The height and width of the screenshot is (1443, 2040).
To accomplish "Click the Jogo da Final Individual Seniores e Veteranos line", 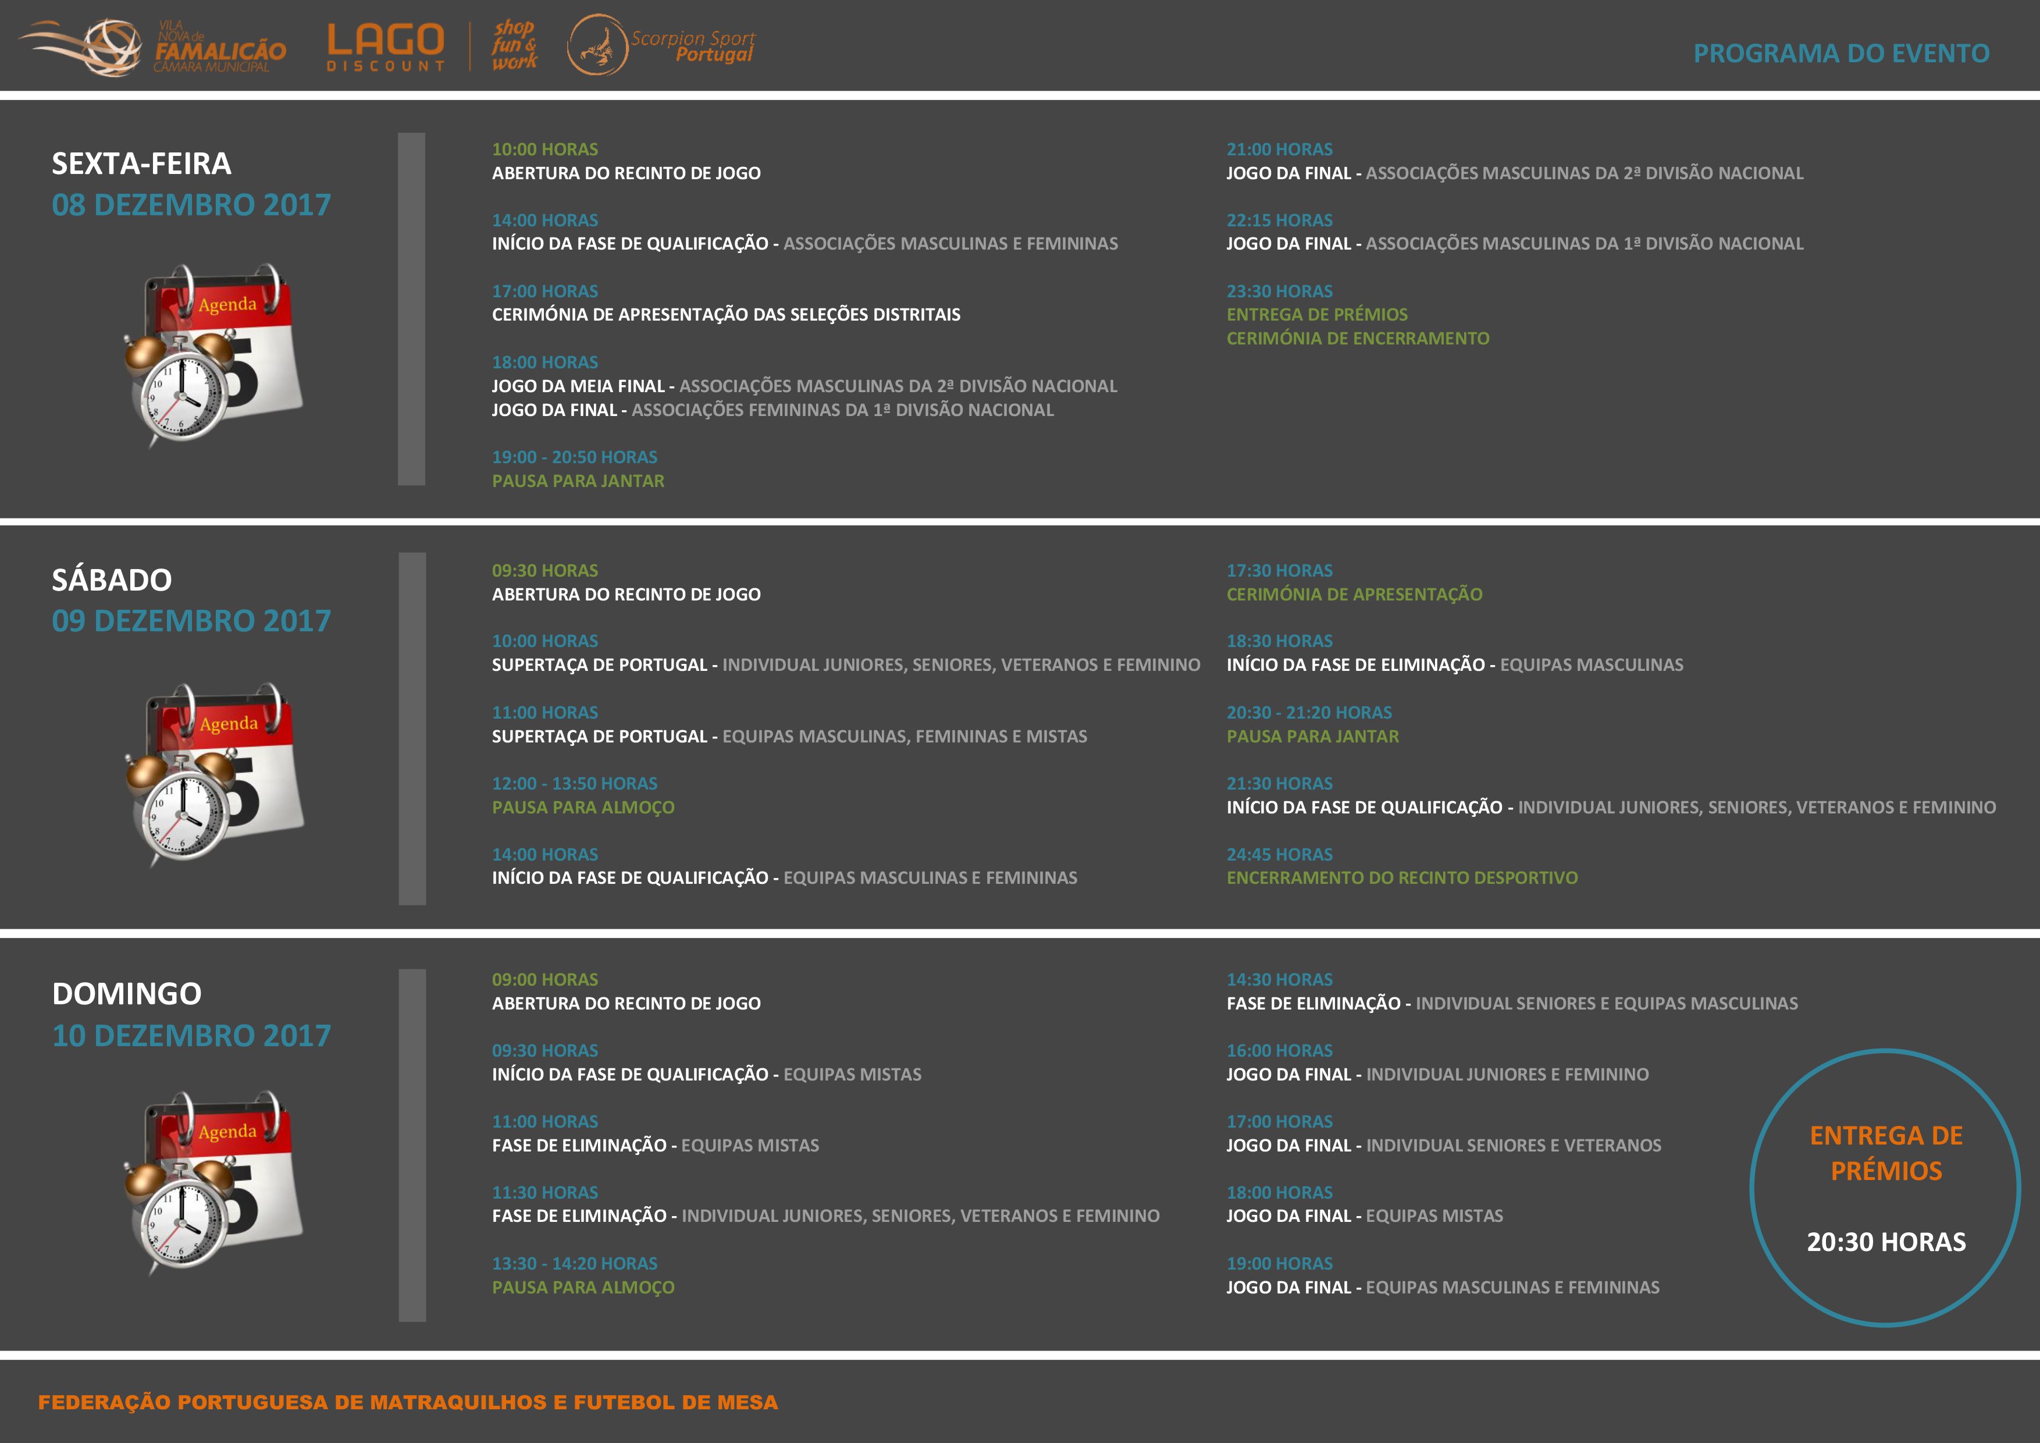I will click(1444, 1146).
